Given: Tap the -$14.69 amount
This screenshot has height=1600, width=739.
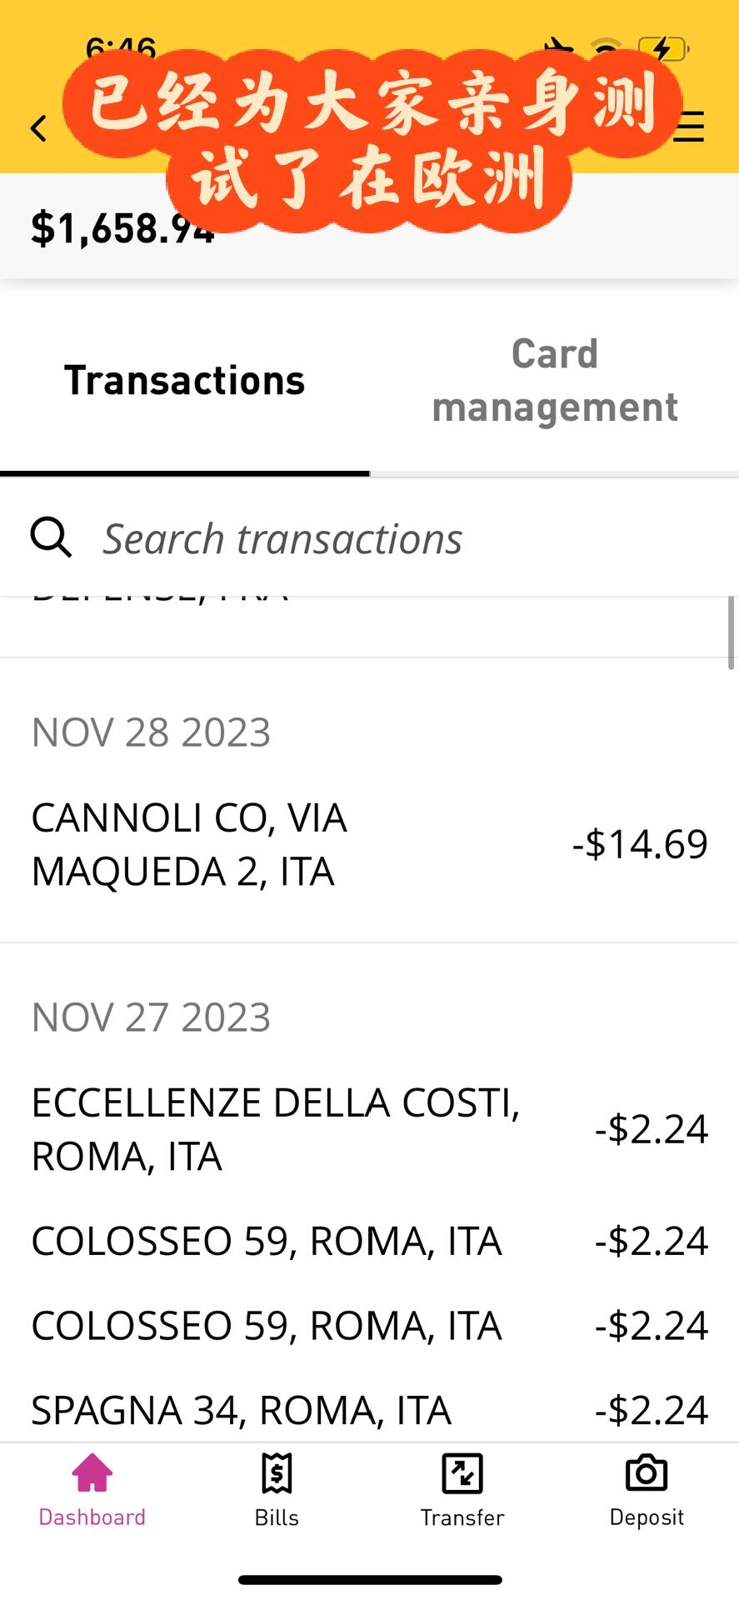Looking at the screenshot, I should point(640,844).
